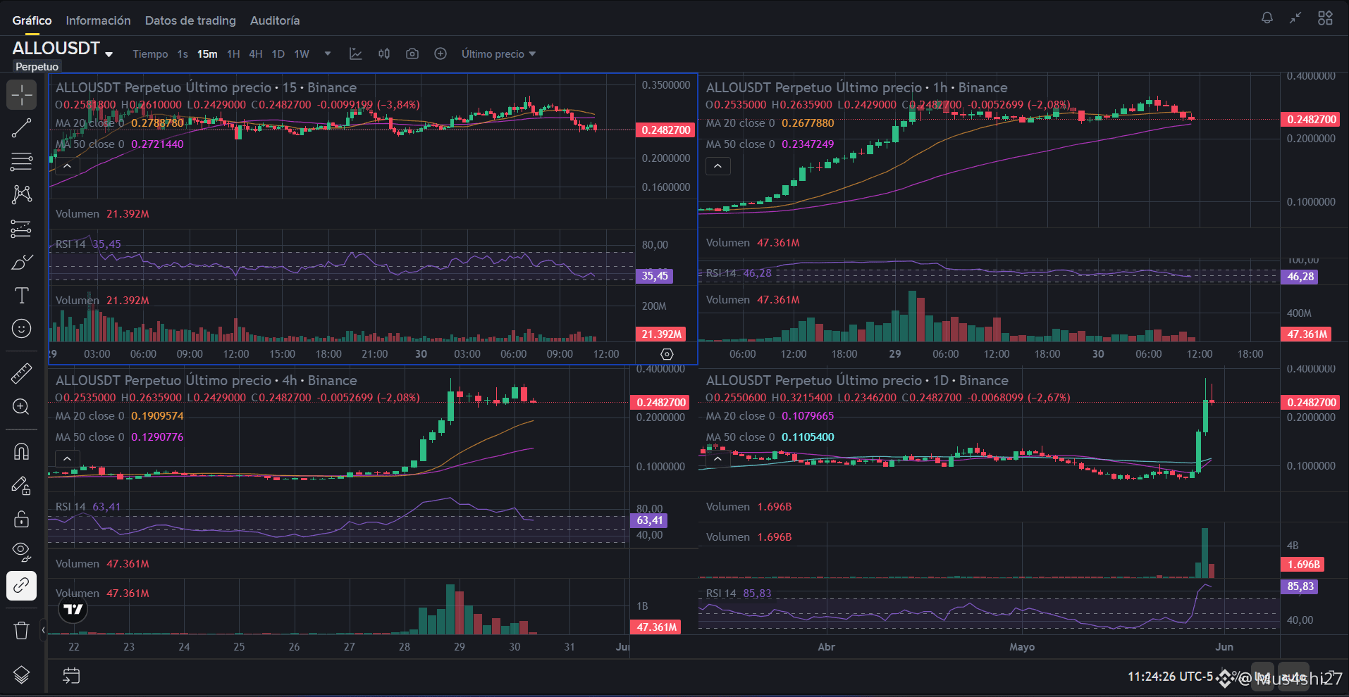Click the circled plus icon in toolbar
Viewport: 1349px width, 697px height.
(x=441, y=54)
